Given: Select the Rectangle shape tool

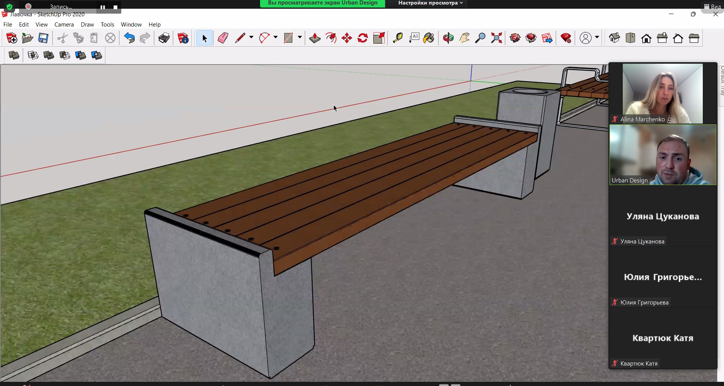Looking at the screenshot, I should pyautogui.click(x=288, y=38).
